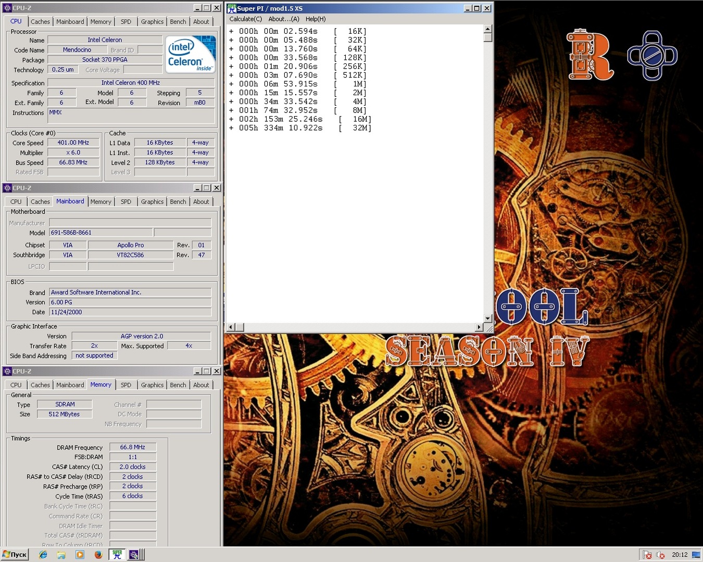Click the muted volume tray icon
This screenshot has height=562, width=703.
pyautogui.click(x=660, y=555)
